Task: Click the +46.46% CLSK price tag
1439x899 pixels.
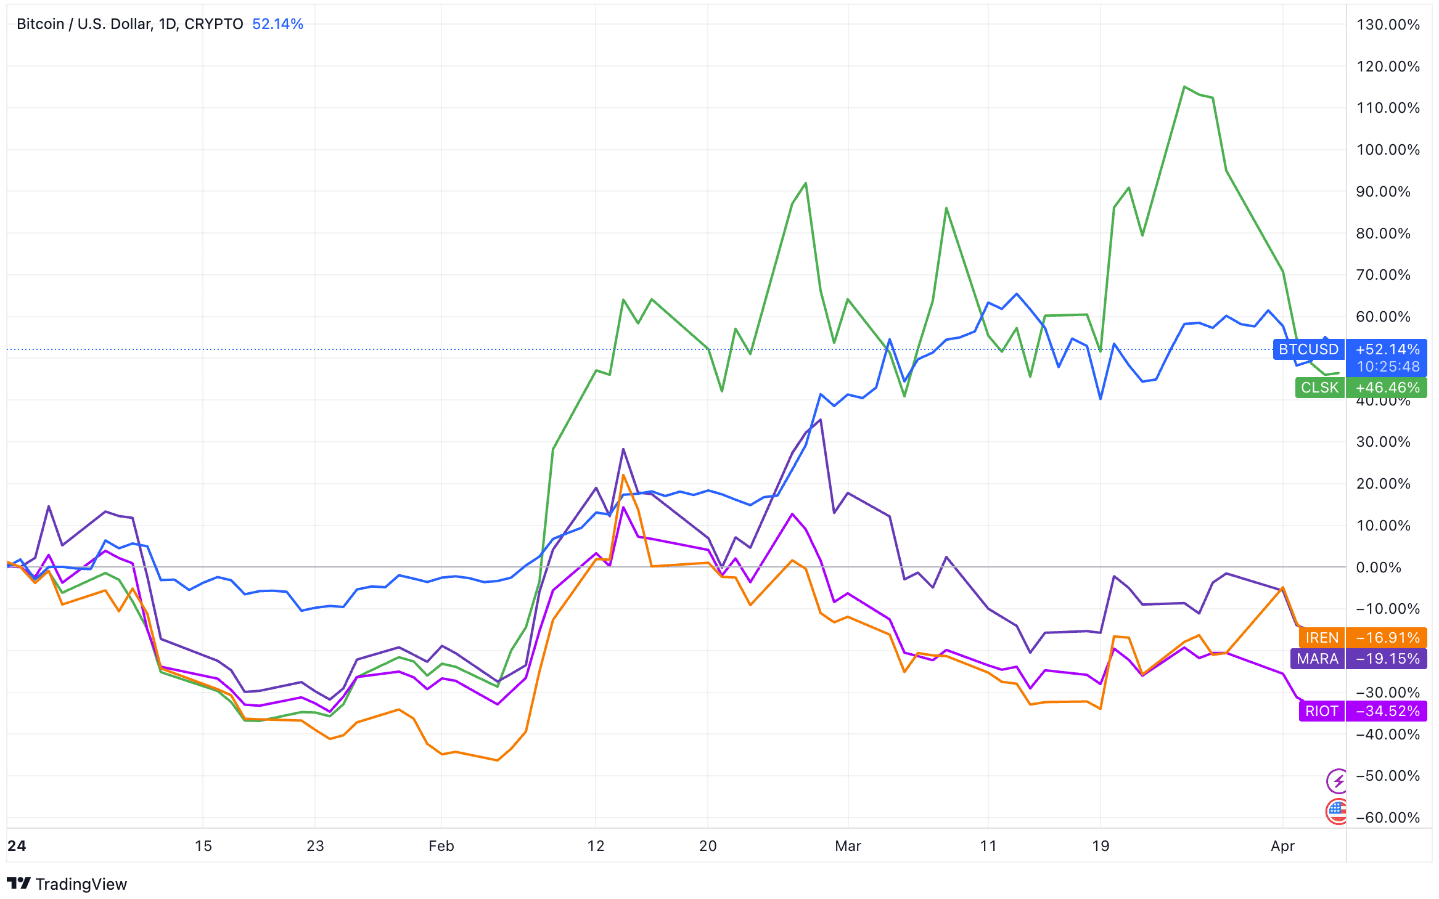Action: click(1387, 388)
